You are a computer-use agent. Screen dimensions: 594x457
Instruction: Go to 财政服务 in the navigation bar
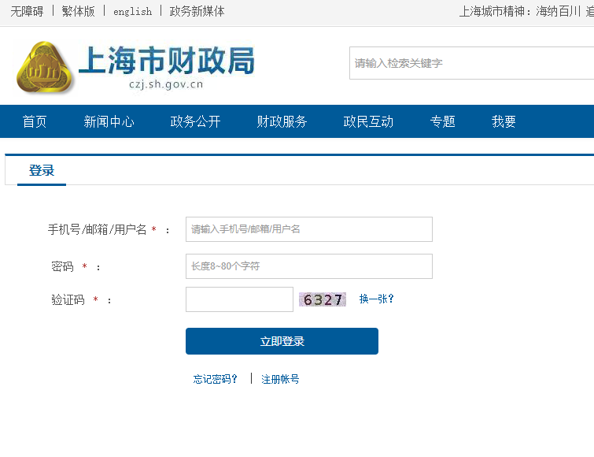coord(282,121)
